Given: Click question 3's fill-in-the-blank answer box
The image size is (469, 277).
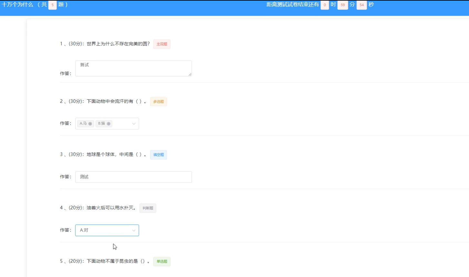Looking at the screenshot, I should point(133,177).
